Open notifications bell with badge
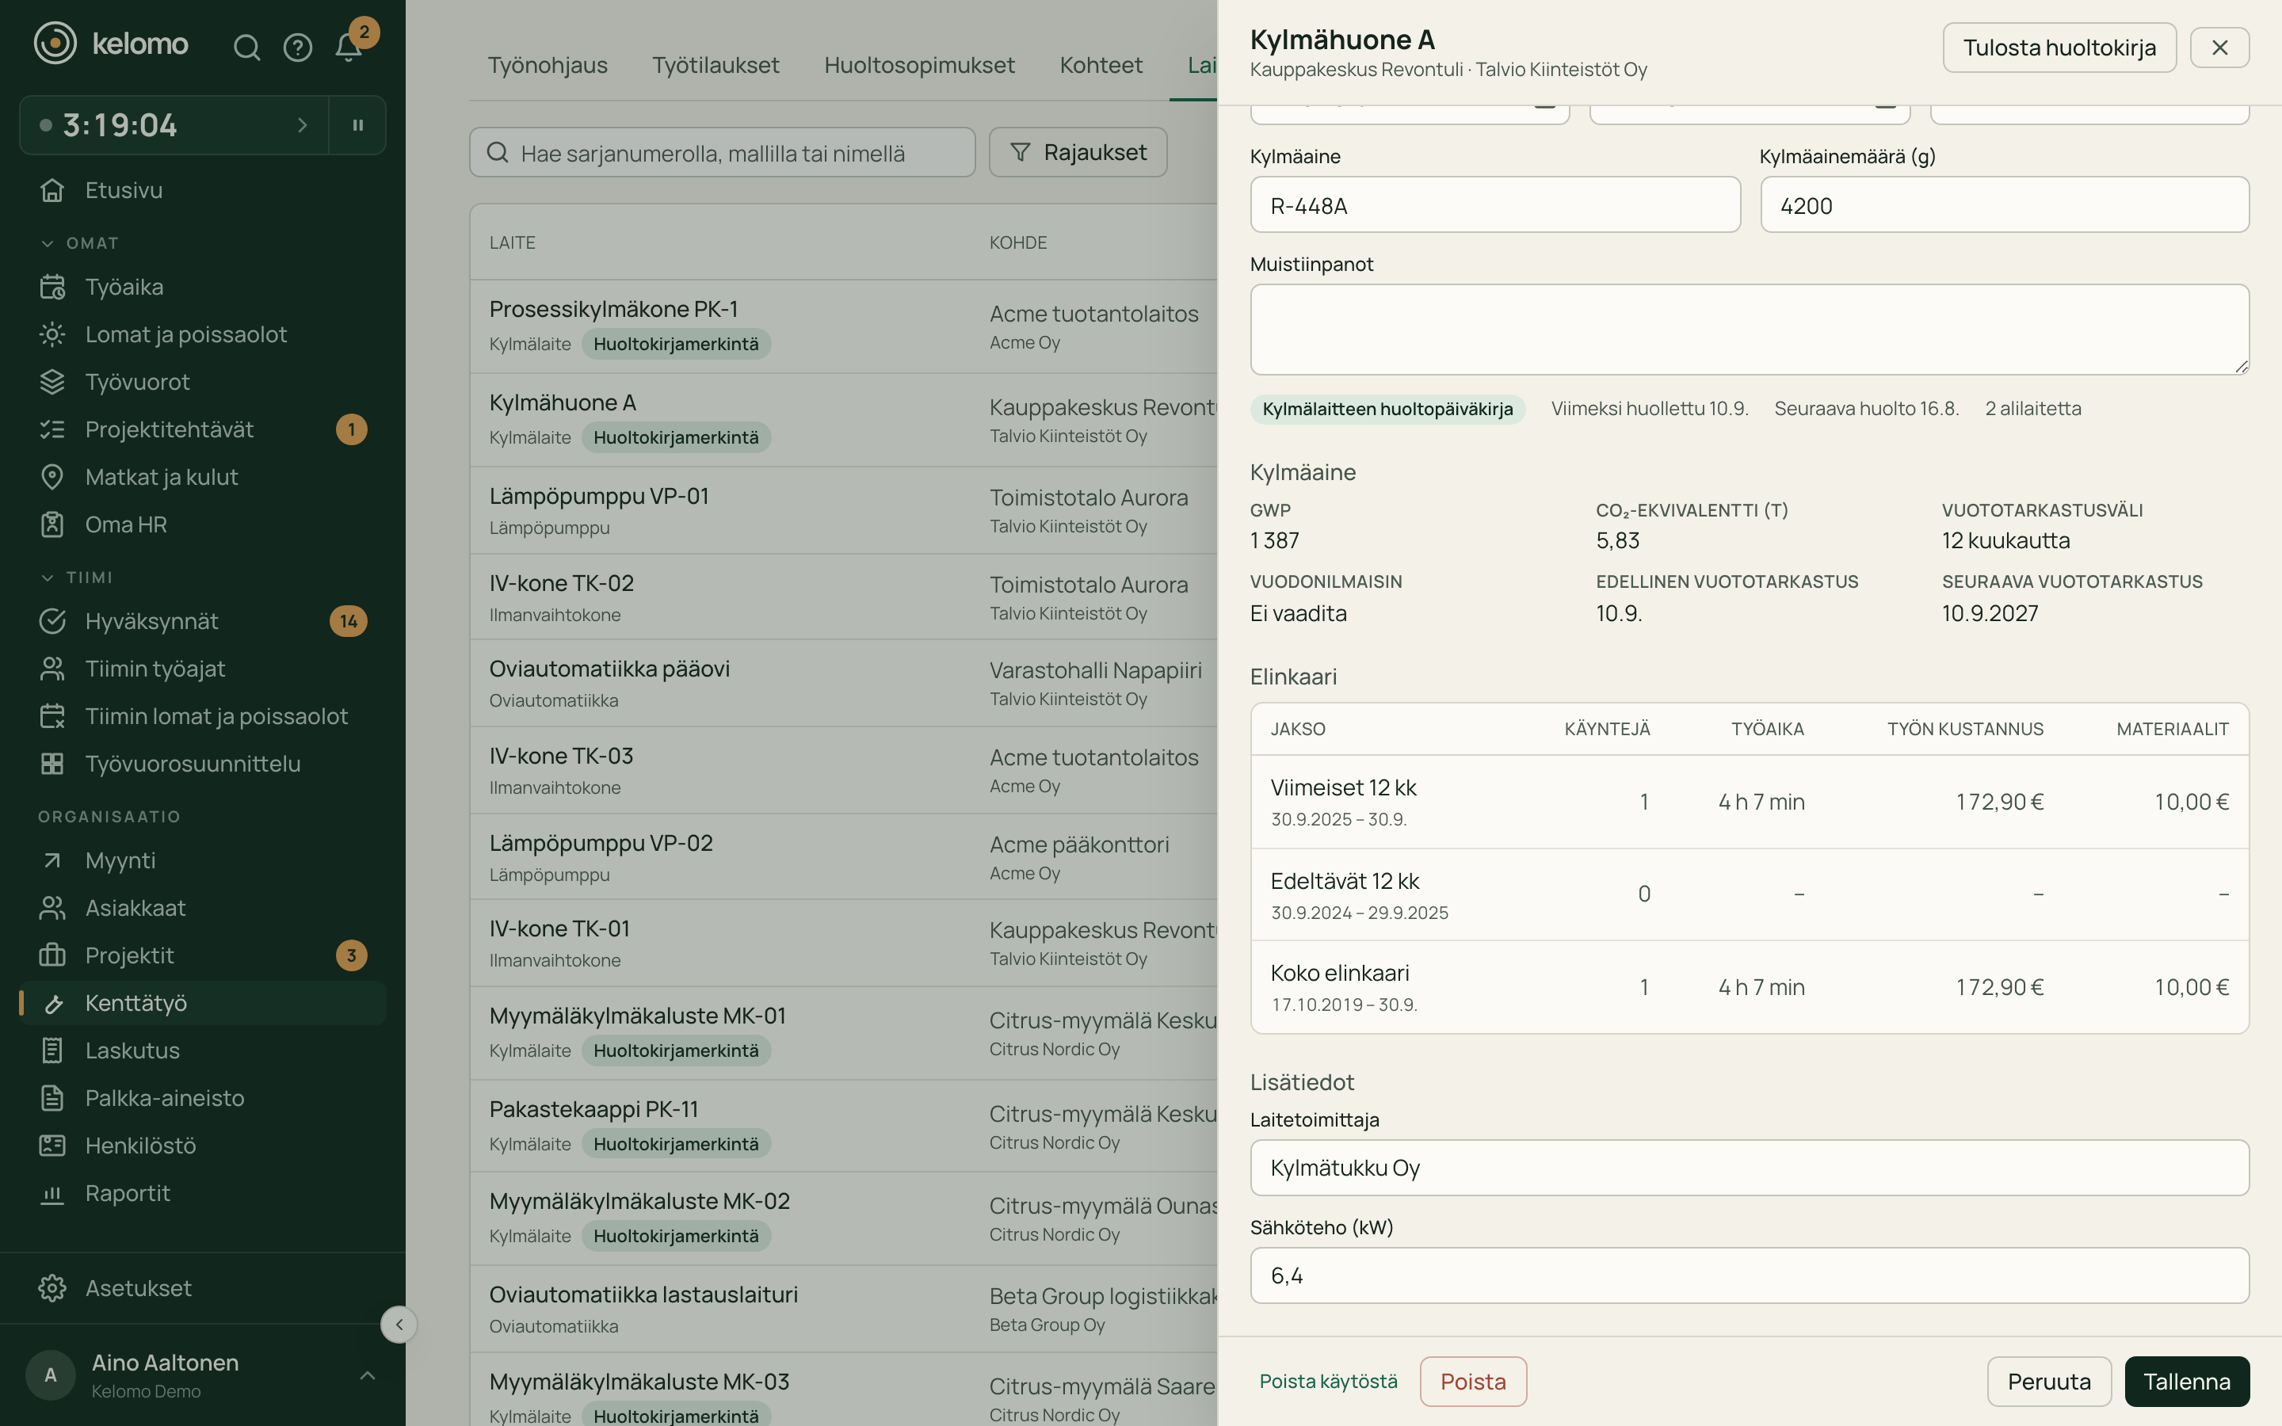Image resolution: width=2282 pixels, height=1426 pixels. click(349, 48)
